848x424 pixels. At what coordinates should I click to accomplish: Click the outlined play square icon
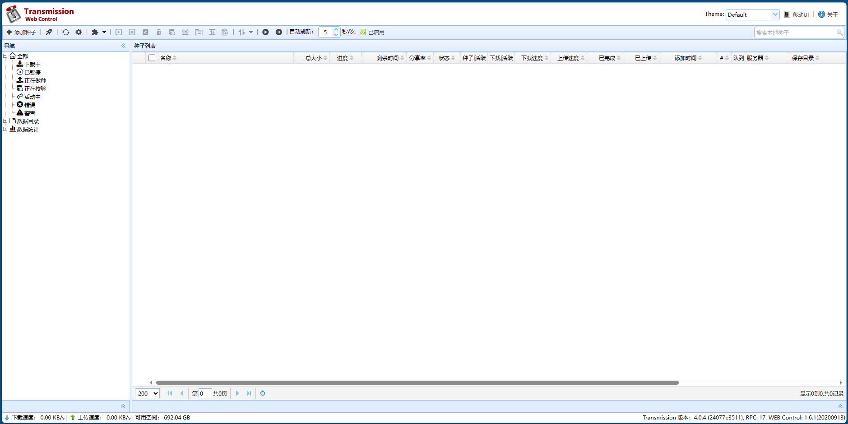[x=119, y=32]
